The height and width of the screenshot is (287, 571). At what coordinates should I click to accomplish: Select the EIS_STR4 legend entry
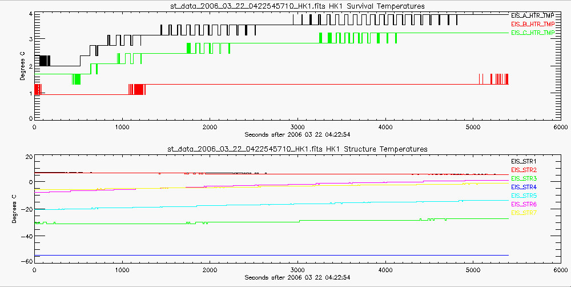point(524,187)
